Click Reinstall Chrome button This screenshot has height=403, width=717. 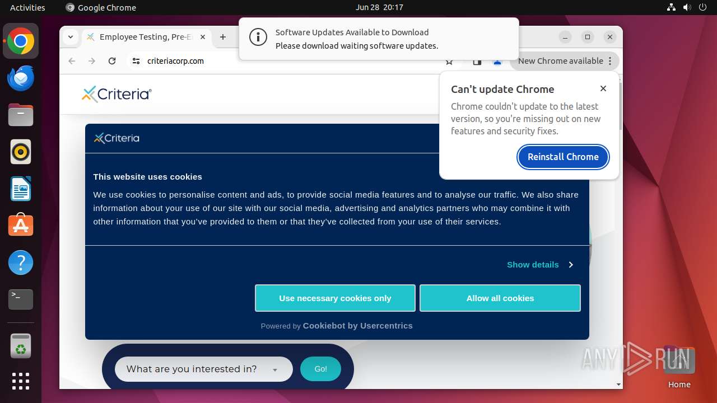[563, 157]
